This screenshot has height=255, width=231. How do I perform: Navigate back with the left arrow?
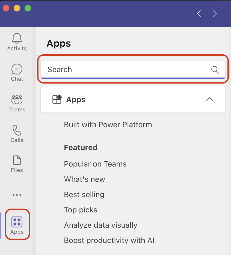coord(199,14)
